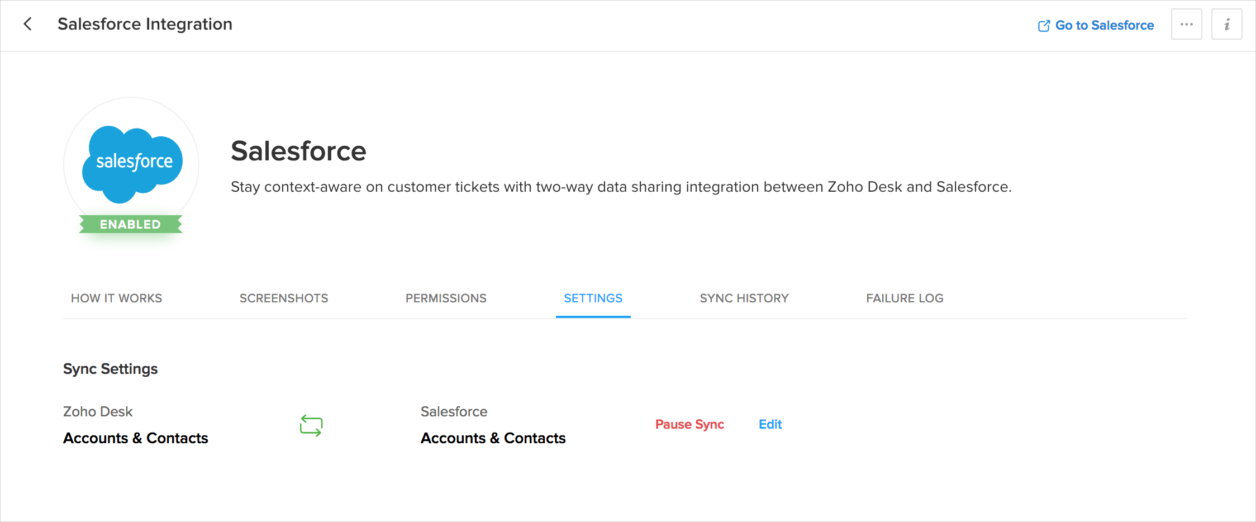Click the Sync Settings heading
This screenshot has height=522, width=1256.
(x=110, y=369)
